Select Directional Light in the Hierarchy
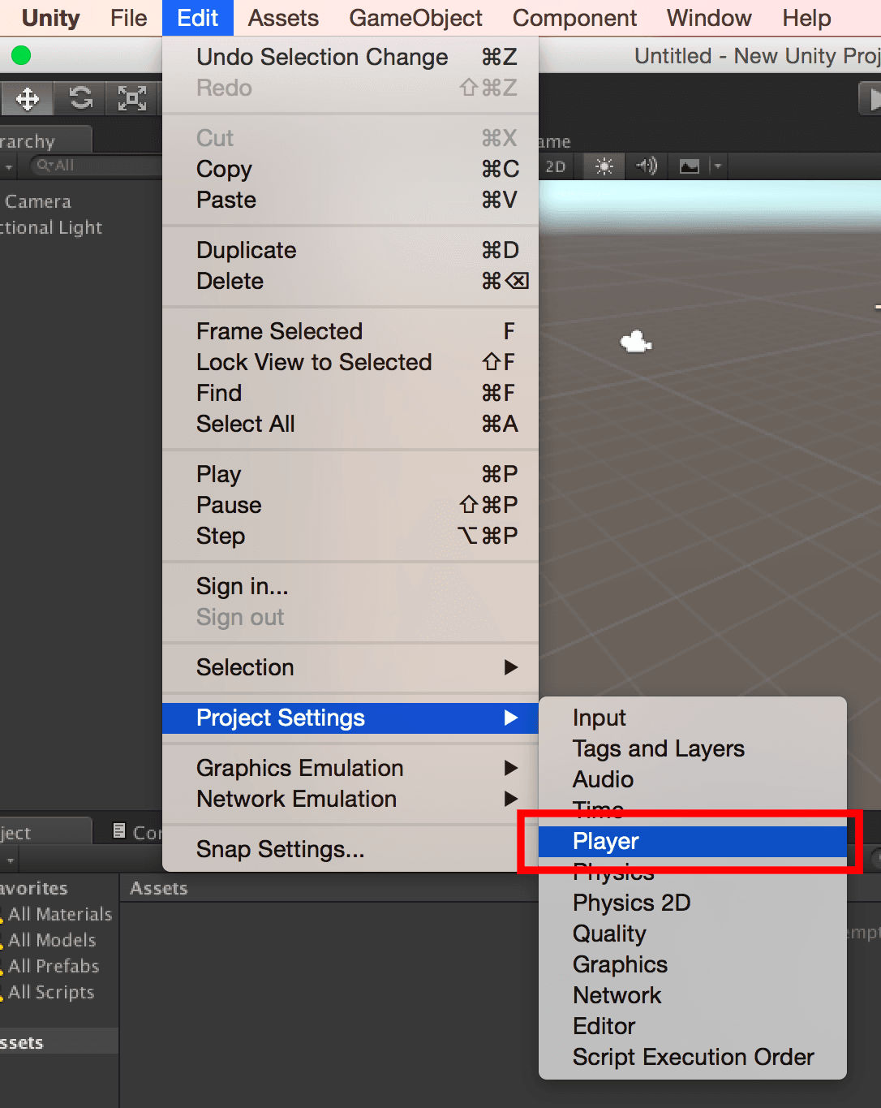This screenshot has width=881, height=1108. click(51, 227)
